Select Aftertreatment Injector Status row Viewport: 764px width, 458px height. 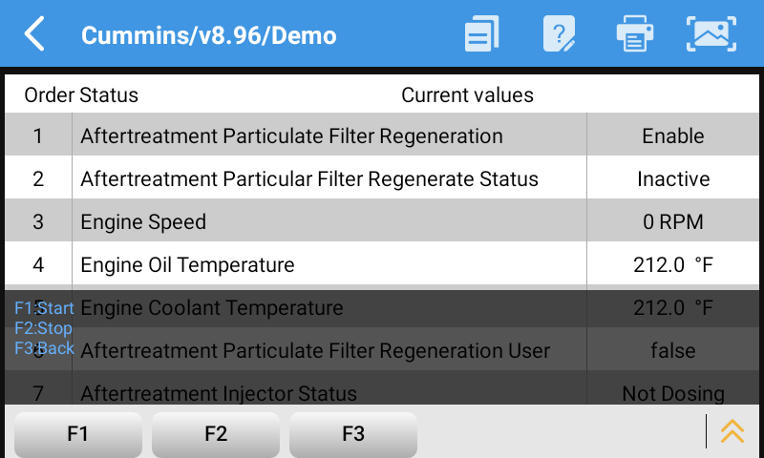pyautogui.click(x=219, y=393)
